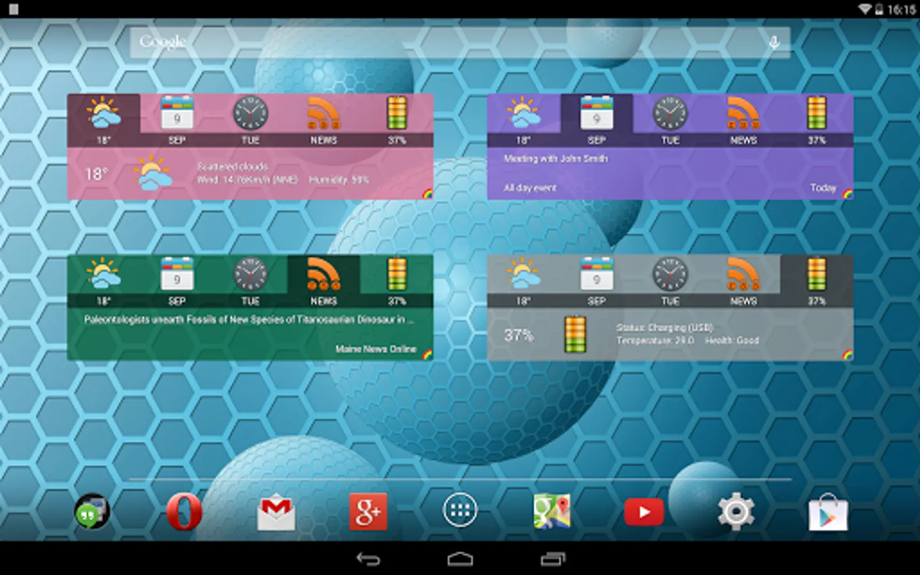The height and width of the screenshot is (575, 920).
Task: Tap weather icon in purple widget
Action: (x=523, y=113)
